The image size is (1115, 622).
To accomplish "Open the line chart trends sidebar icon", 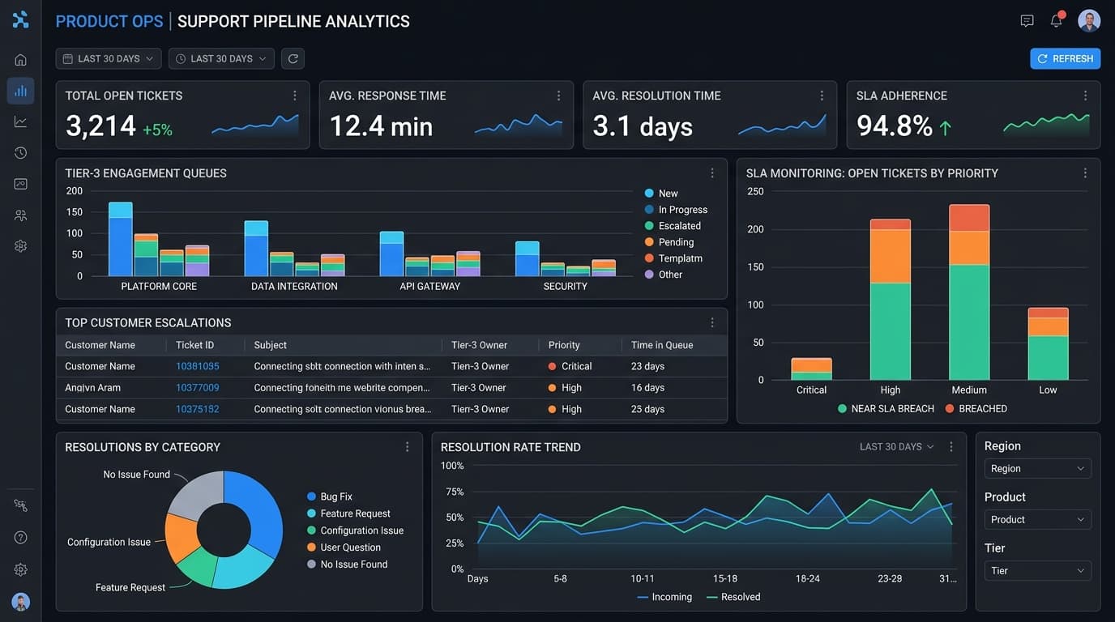I will (20, 121).
